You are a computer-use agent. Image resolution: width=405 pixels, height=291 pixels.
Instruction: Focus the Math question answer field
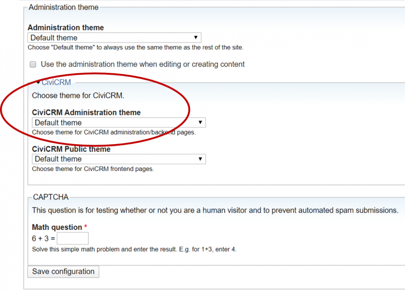pos(72,238)
